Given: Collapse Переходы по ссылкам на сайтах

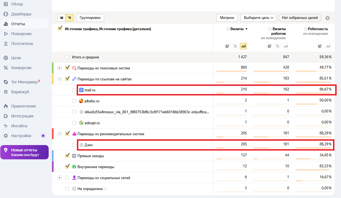Looking at the screenshot, I should [60, 79].
